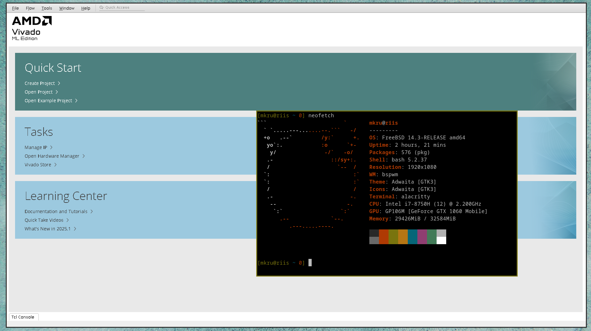Viewport: 591px width, 331px height.
Task: Click the amber neofetch color block
Action: click(403, 237)
